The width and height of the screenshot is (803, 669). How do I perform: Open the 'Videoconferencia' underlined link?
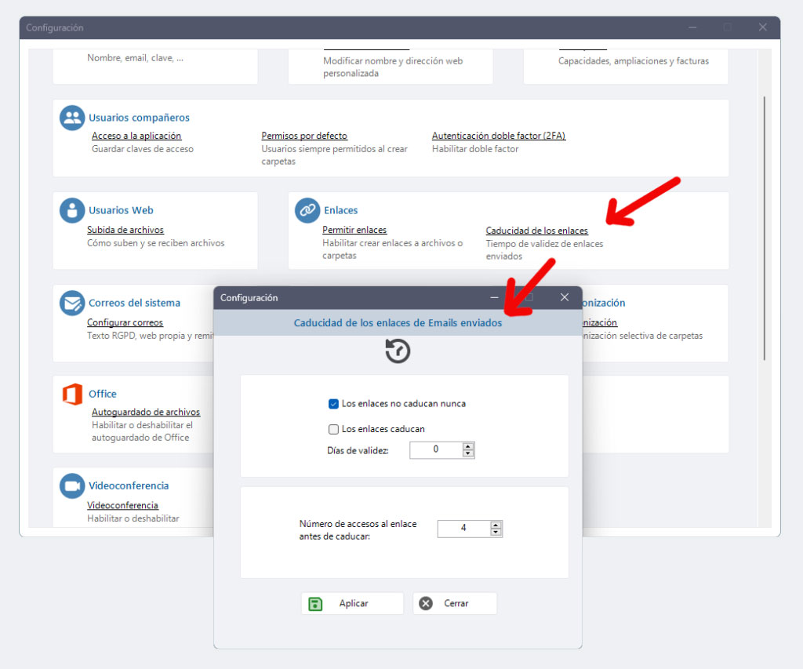pyautogui.click(x=122, y=506)
